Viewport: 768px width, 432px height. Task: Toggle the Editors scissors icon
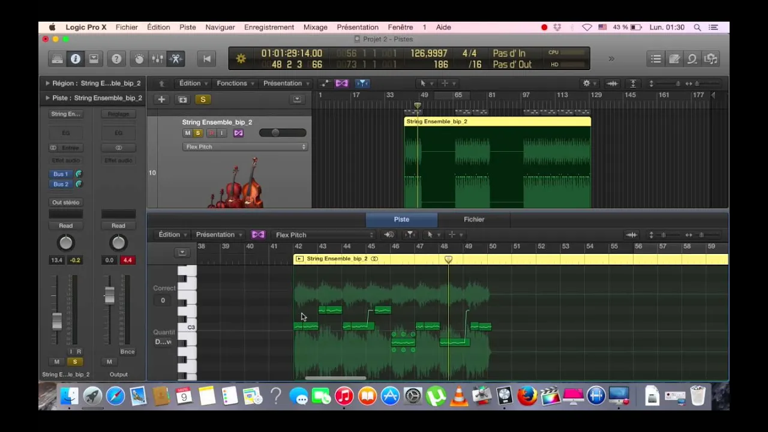click(176, 59)
